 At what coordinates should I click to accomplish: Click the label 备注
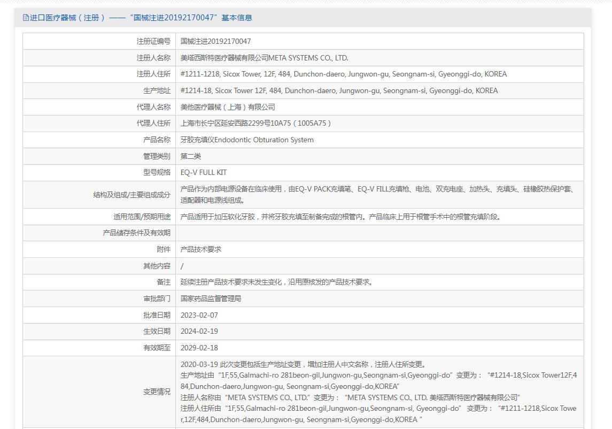coord(164,282)
